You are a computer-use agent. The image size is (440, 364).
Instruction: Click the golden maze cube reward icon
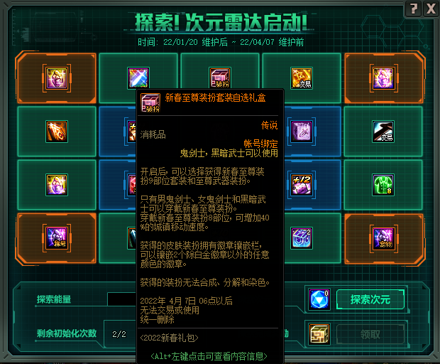[319, 334]
